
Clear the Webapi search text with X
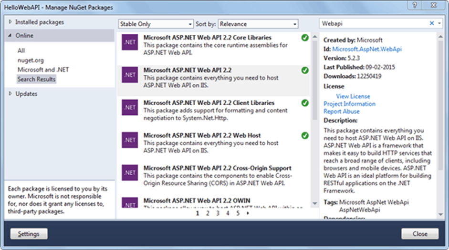click(432, 23)
